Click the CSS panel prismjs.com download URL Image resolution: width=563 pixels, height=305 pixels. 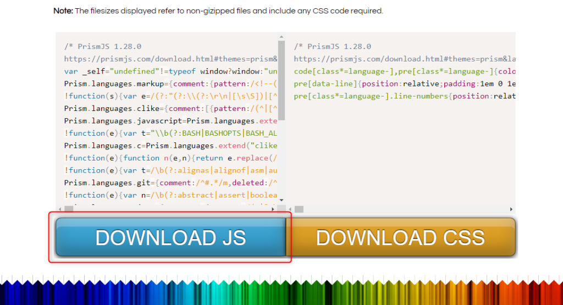pyautogui.click(x=405, y=59)
